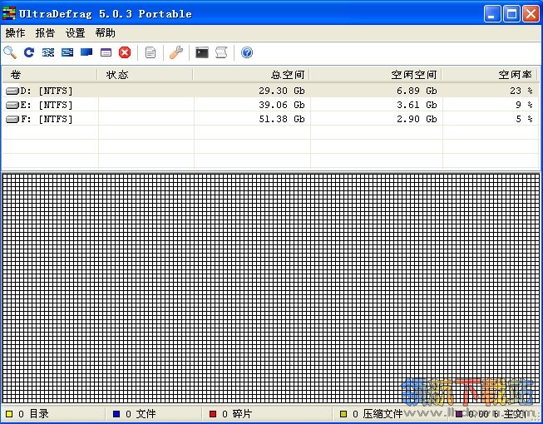The width and height of the screenshot is (543, 424).
Task: Click the 2.90 Gb free space cell
Action: 417,119
